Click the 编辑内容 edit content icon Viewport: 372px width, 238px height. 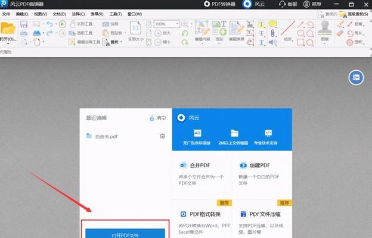click(202, 28)
